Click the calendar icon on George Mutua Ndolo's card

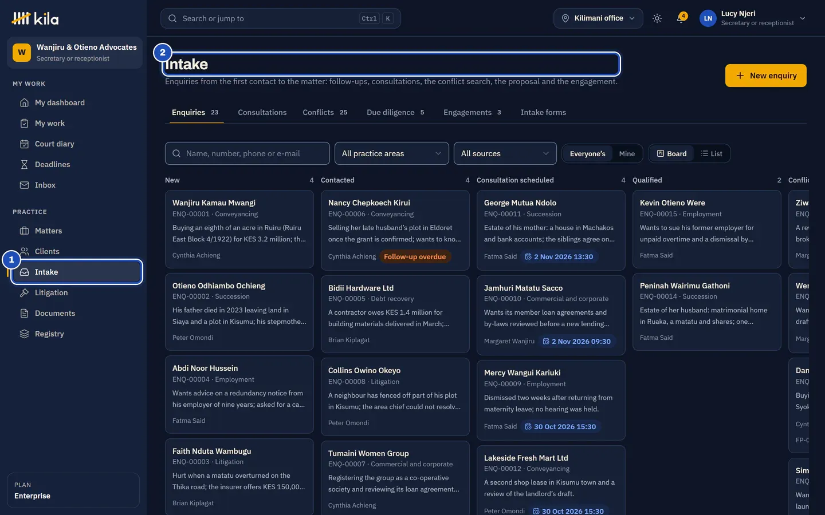pos(528,256)
